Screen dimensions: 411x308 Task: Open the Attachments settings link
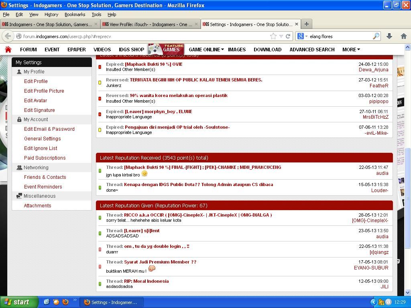(37, 206)
